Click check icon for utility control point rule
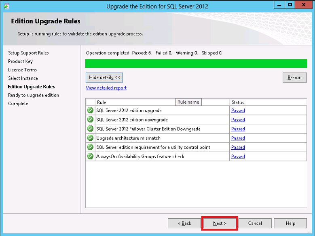Screen dimensions: 315x236 pyautogui.click(x=91, y=147)
